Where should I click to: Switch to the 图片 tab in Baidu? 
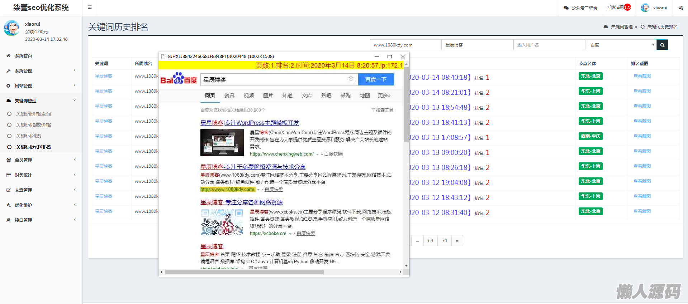coord(268,95)
